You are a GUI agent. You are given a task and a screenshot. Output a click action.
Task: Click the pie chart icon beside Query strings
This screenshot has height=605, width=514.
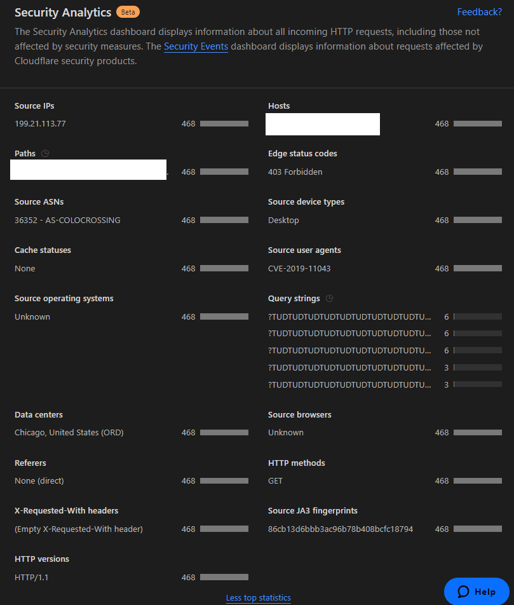tap(330, 298)
